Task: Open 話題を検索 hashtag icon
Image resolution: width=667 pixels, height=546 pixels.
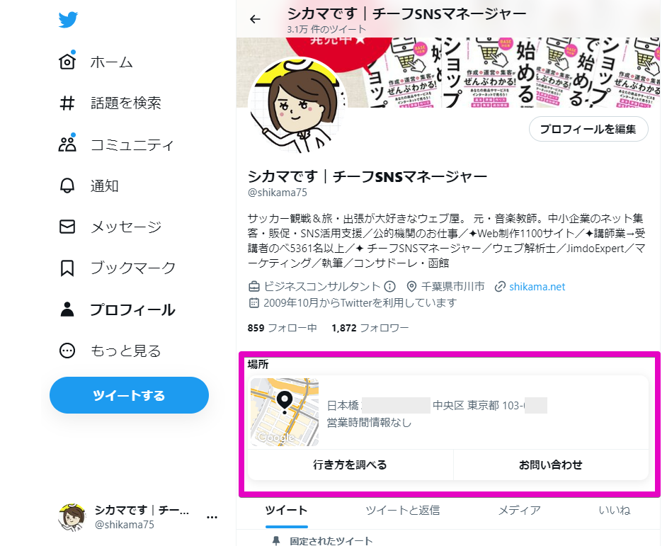Action: (x=67, y=103)
